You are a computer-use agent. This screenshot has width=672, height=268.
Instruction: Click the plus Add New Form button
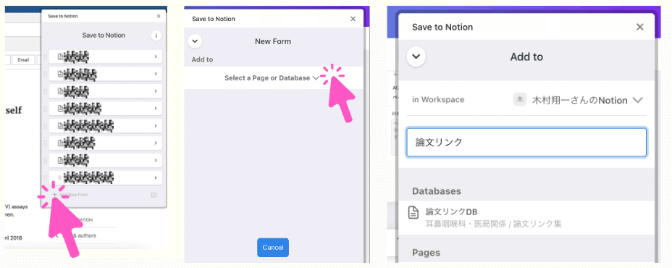(x=70, y=195)
